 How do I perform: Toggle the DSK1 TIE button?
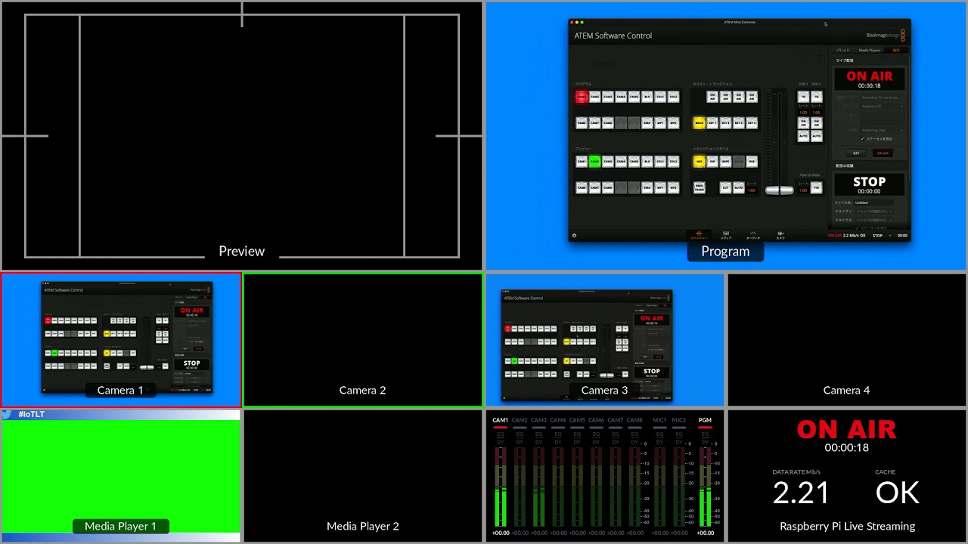pos(803,97)
